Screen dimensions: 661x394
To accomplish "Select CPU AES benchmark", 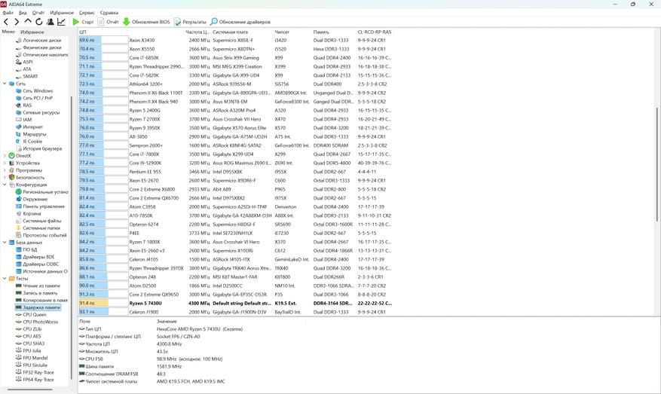I will click(x=32, y=336).
